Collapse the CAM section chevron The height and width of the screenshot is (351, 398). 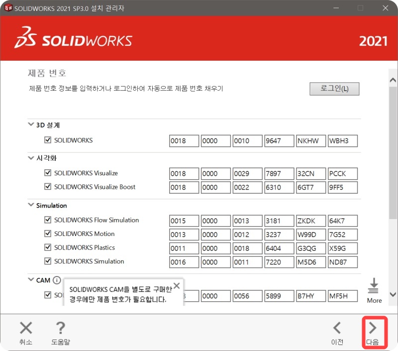point(31,280)
